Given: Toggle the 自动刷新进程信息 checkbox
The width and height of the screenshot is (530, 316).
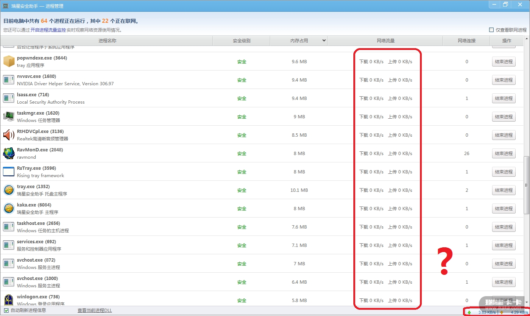Looking at the screenshot, I should (6, 310).
